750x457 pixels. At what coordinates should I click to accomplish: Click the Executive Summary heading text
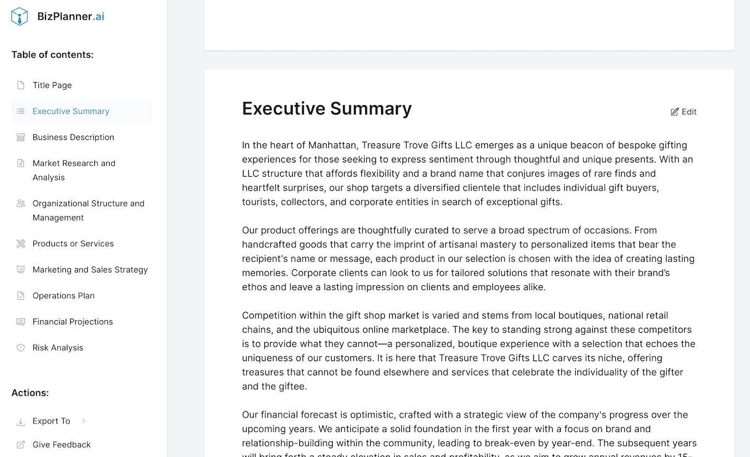pos(327,109)
